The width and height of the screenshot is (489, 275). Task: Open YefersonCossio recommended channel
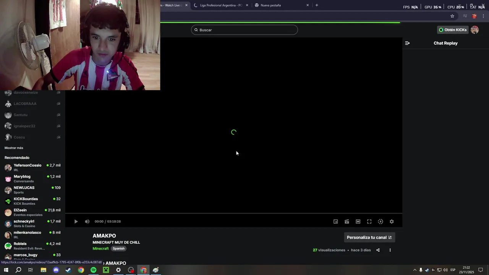coord(32,167)
